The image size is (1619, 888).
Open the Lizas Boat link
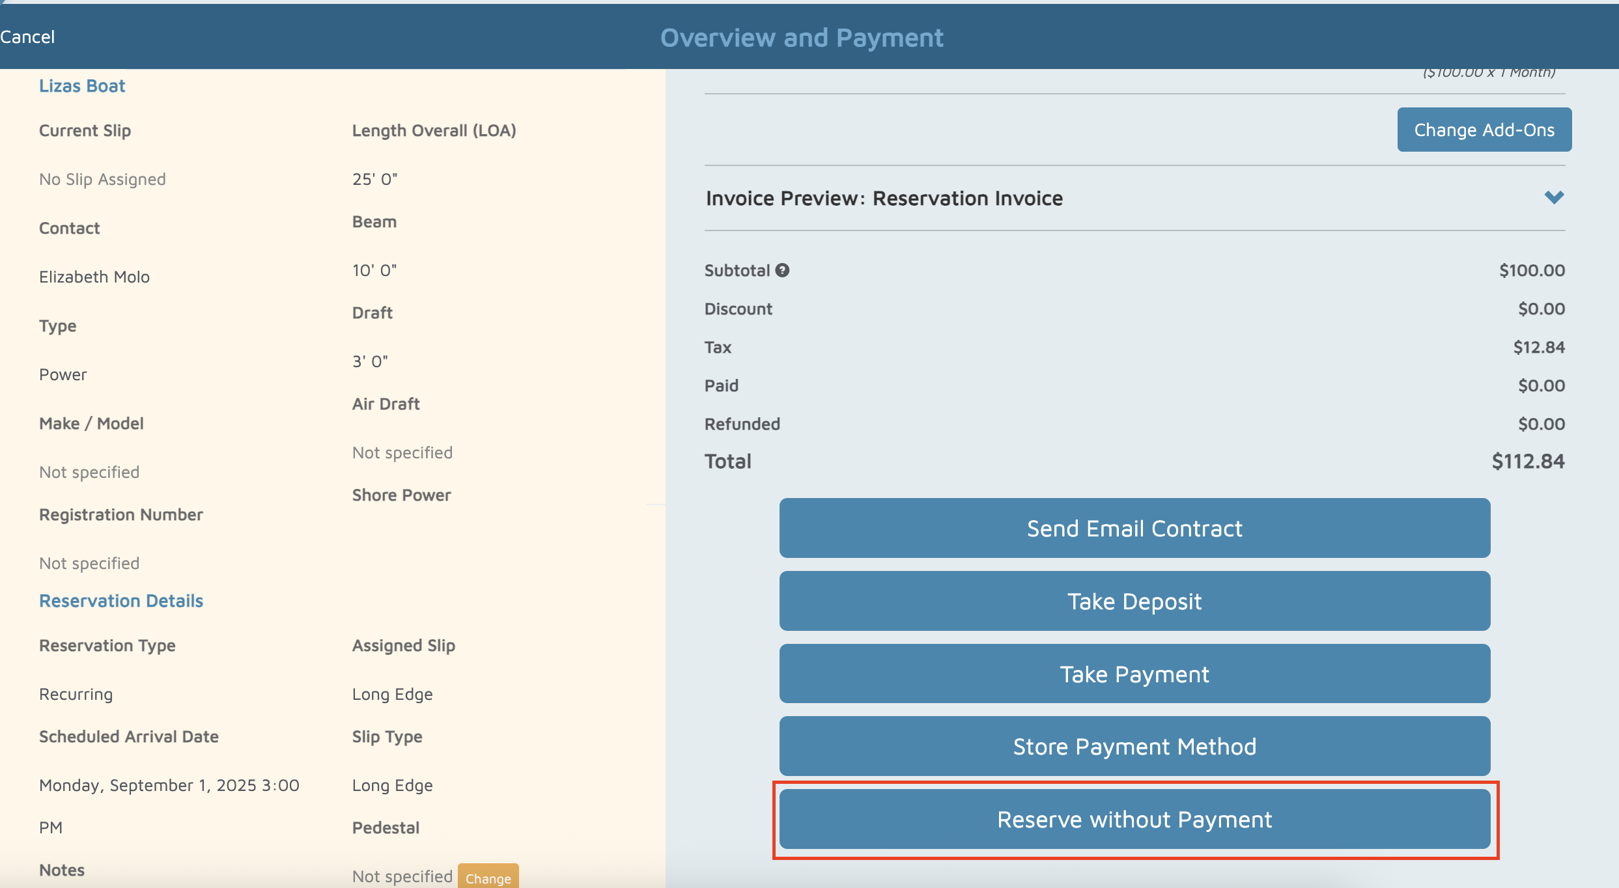point(82,86)
